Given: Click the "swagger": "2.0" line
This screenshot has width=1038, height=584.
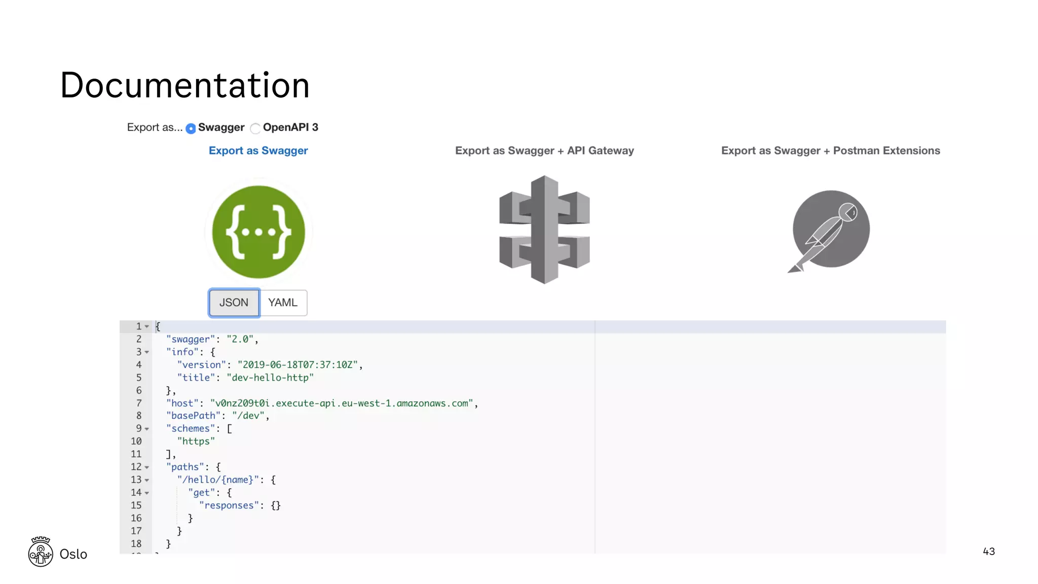Looking at the screenshot, I should 212,339.
